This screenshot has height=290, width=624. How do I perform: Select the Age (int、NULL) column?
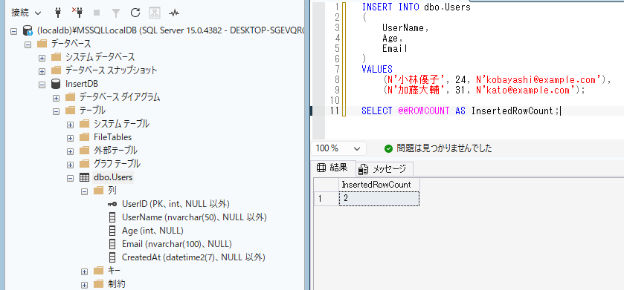152,231
